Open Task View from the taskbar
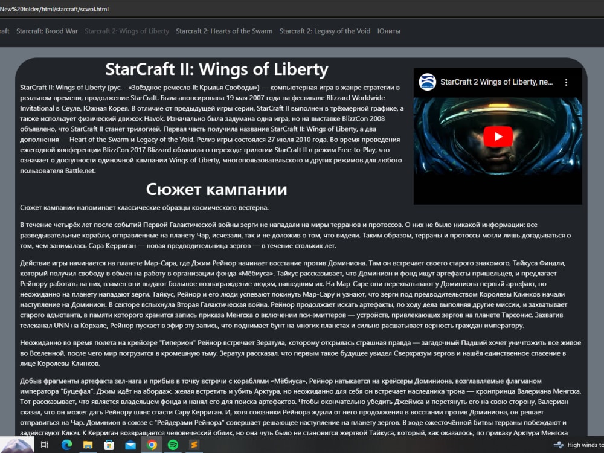The width and height of the screenshot is (604, 453). click(45, 445)
